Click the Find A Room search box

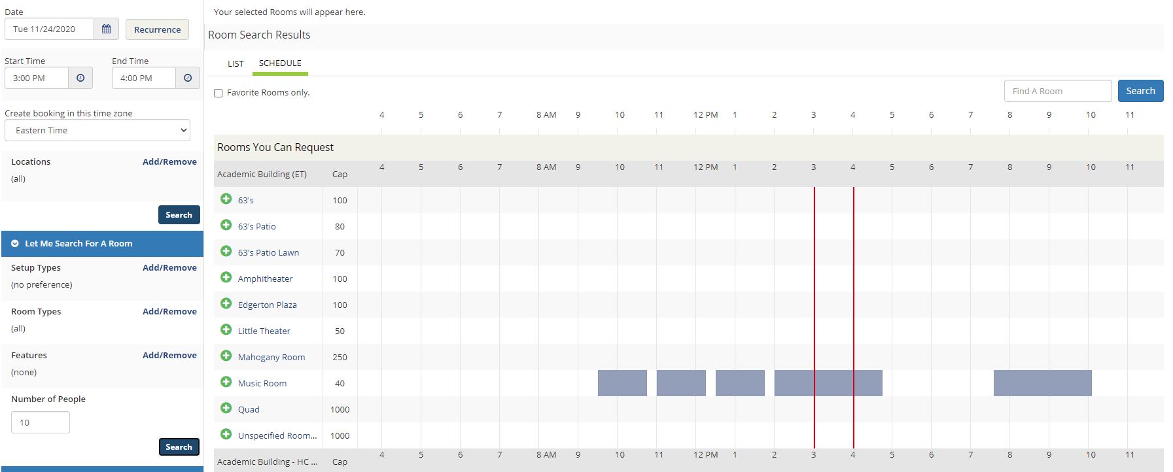(1058, 91)
